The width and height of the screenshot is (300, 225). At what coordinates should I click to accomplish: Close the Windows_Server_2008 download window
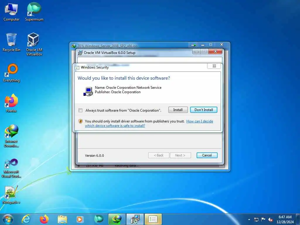click(221, 45)
